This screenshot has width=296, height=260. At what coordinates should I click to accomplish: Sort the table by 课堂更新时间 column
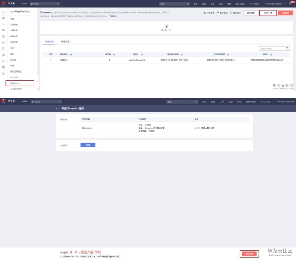click(228, 54)
